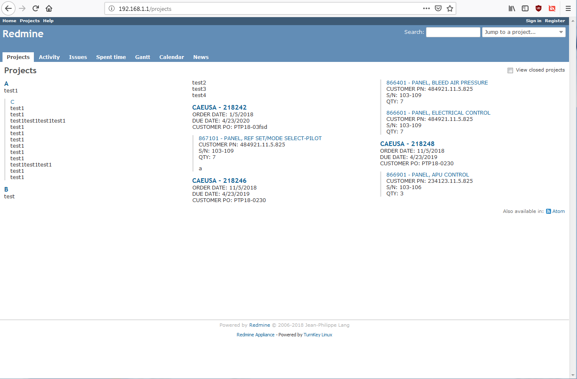Open the Issues tab
The width and height of the screenshot is (577, 379).
tap(78, 57)
